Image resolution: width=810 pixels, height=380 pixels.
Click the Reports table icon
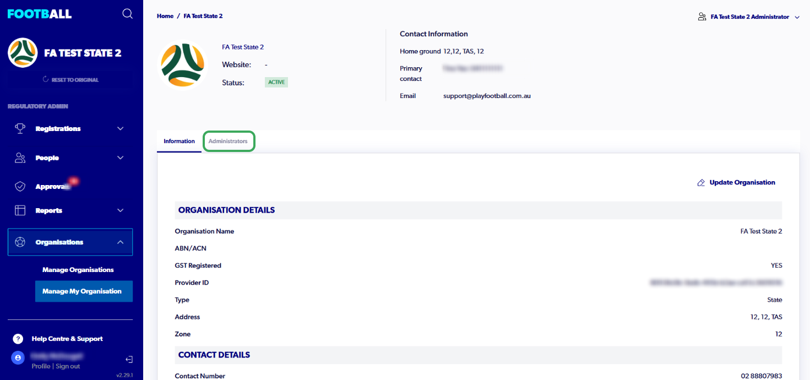20,210
